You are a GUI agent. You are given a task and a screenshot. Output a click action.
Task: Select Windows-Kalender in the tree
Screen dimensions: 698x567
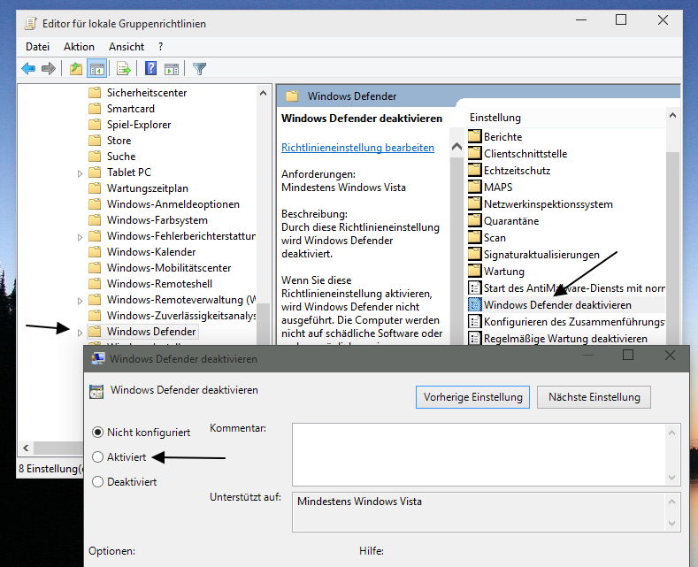pos(151,252)
